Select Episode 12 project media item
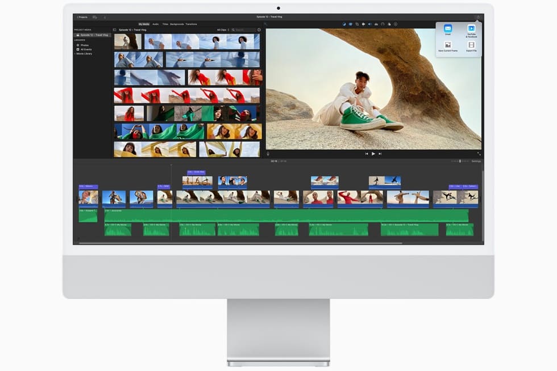Screen dimensions: 557x371 tap(93, 35)
